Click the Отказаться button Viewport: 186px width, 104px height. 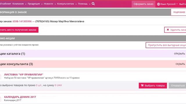(x=177, y=86)
